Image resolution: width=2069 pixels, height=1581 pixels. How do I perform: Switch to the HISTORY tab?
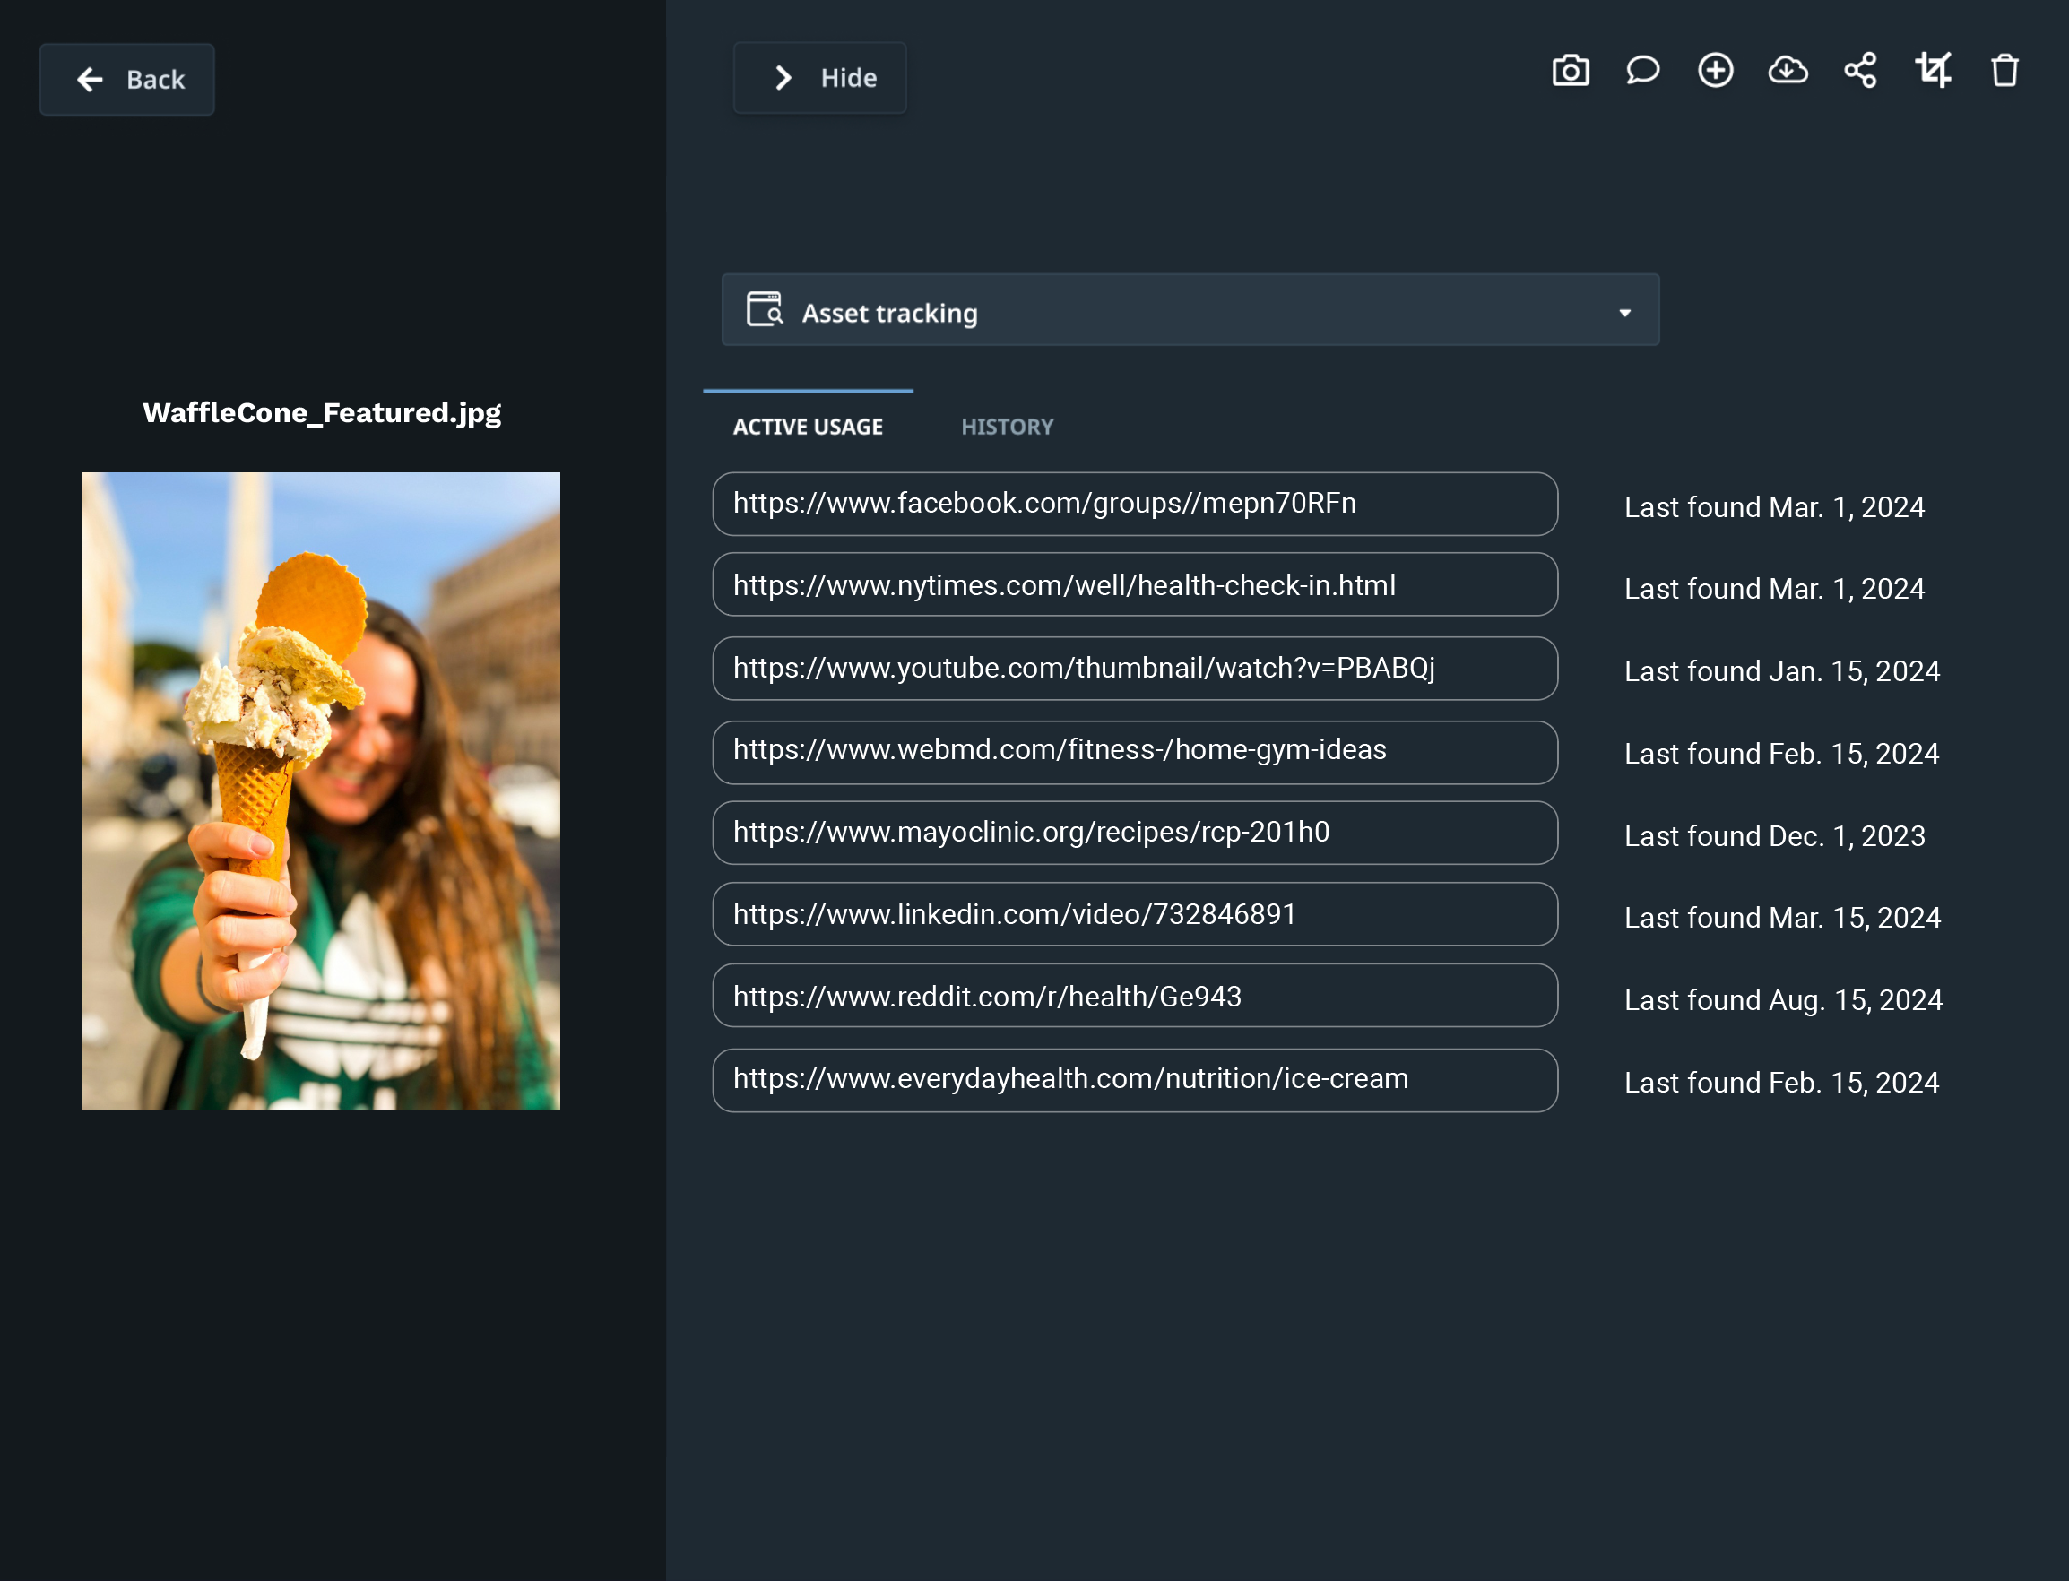(x=1008, y=427)
